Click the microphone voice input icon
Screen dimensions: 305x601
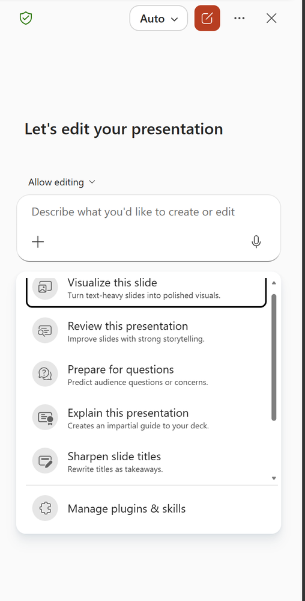click(x=256, y=241)
